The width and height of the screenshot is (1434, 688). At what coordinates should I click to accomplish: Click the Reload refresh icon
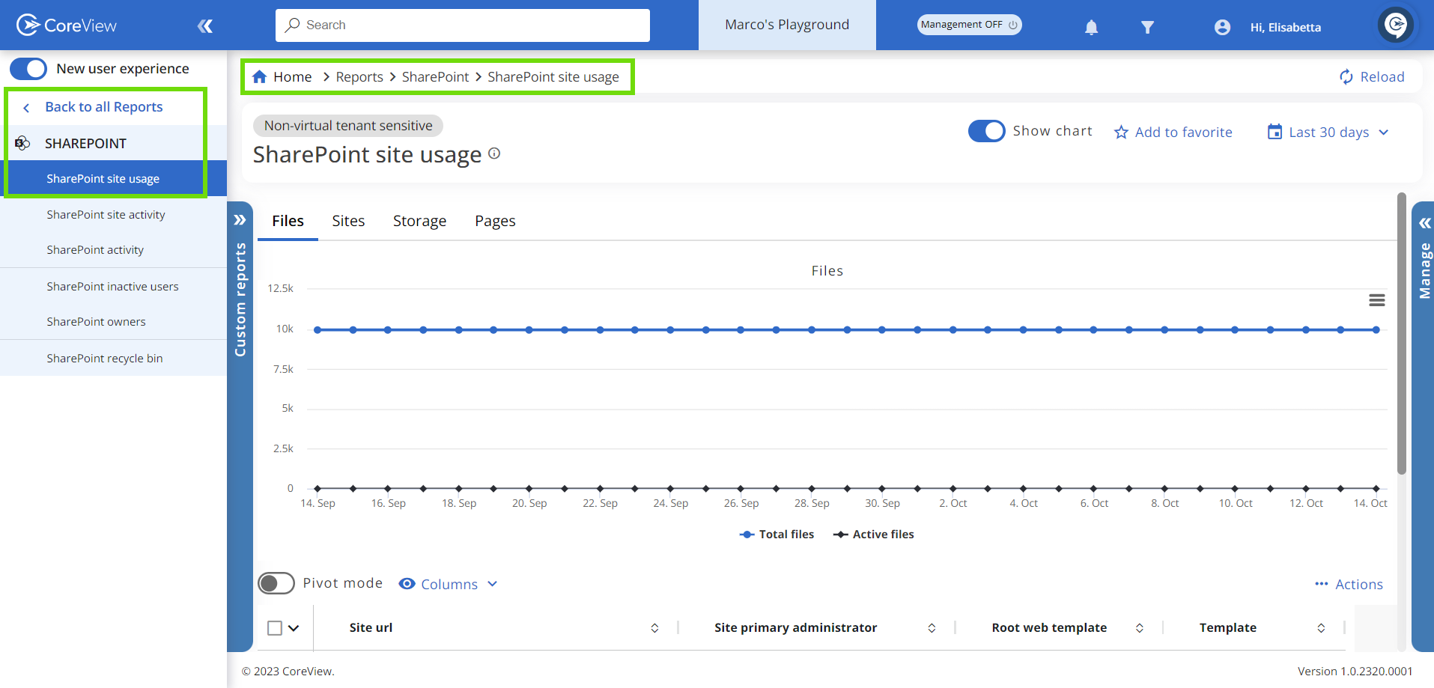[x=1346, y=77]
